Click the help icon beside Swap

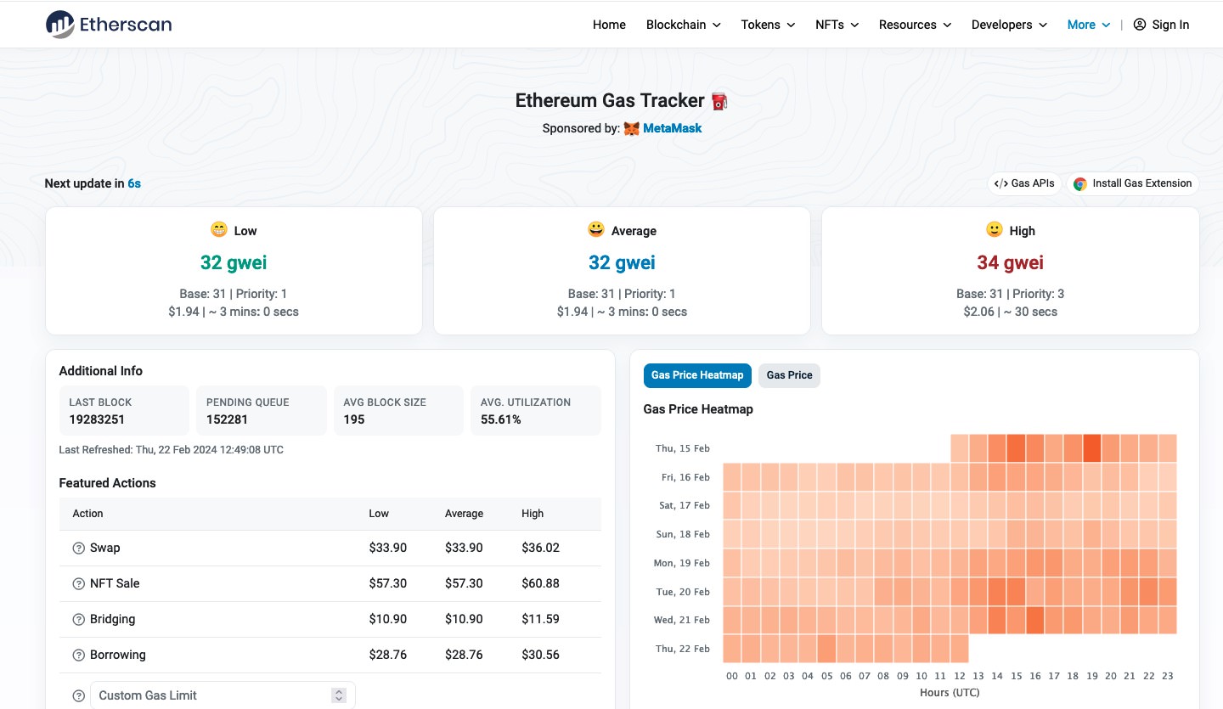pyautogui.click(x=79, y=549)
